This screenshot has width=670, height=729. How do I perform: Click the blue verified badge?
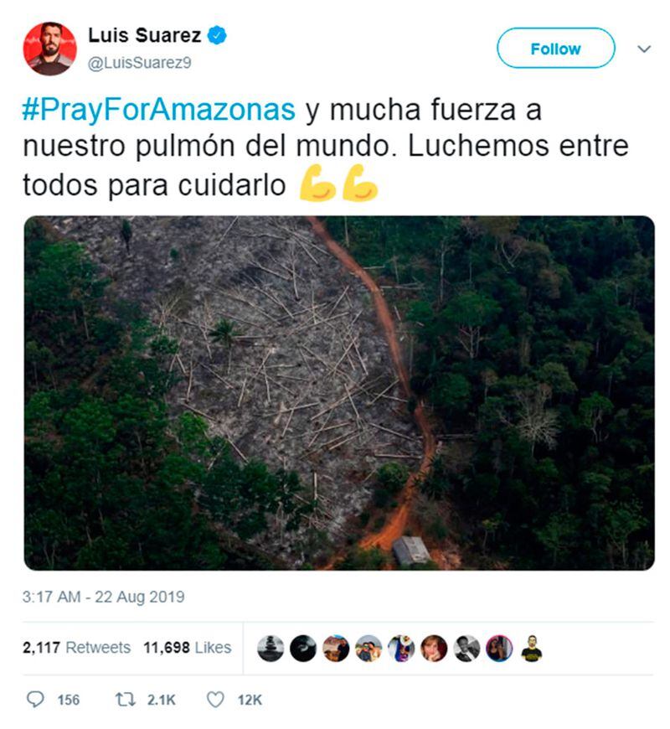pyautogui.click(x=217, y=36)
